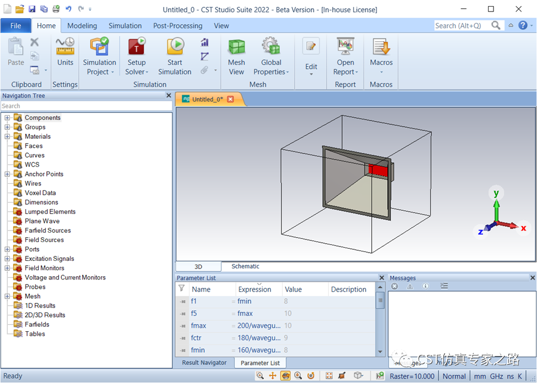Image resolution: width=537 pixels, height=383 pixels.
Task: Select the fctr parameter name cell
Action: (212, 338)
